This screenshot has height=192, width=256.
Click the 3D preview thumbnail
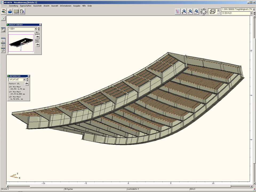coord(21,43)
